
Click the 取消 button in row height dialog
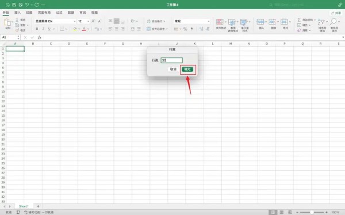point(173,70)
